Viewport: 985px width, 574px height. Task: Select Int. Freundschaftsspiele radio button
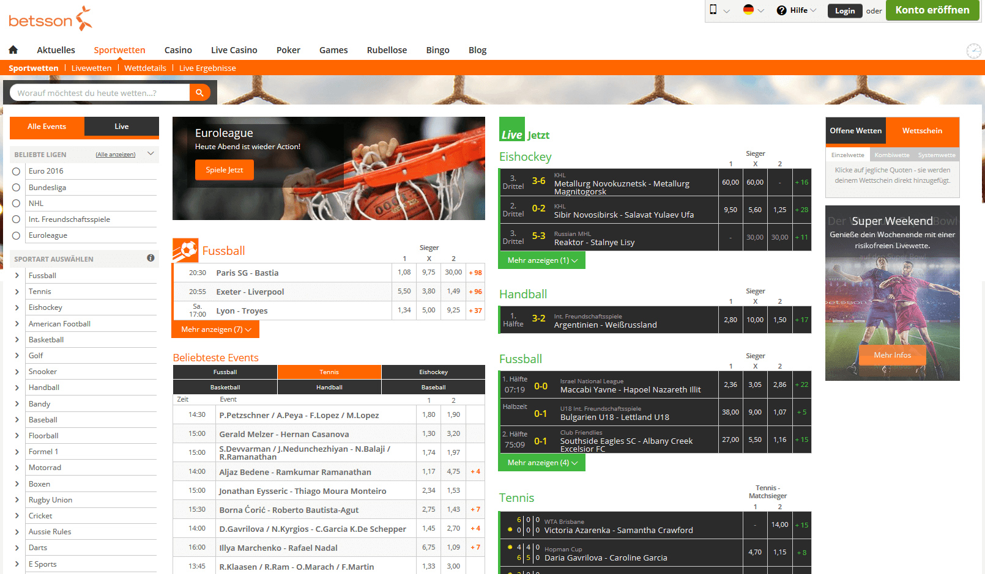(17, 219)
